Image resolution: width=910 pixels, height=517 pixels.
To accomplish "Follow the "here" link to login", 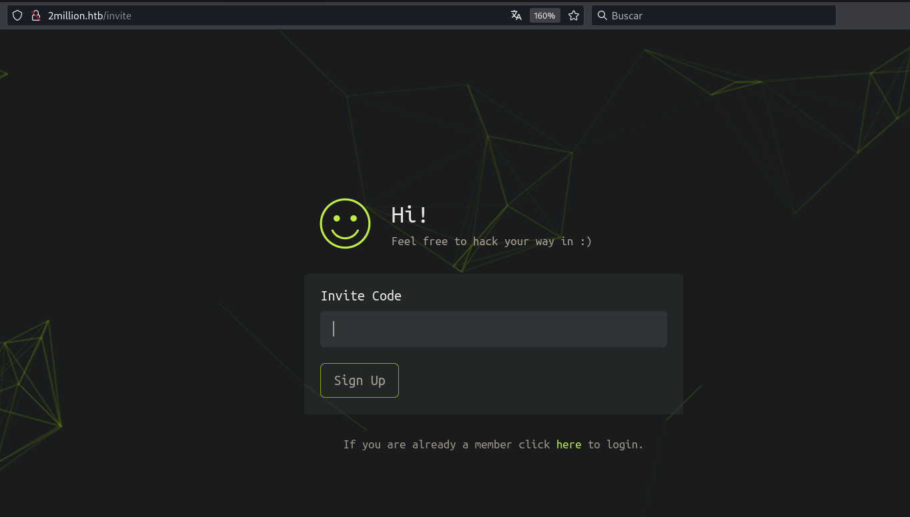I will click(568, 444).
